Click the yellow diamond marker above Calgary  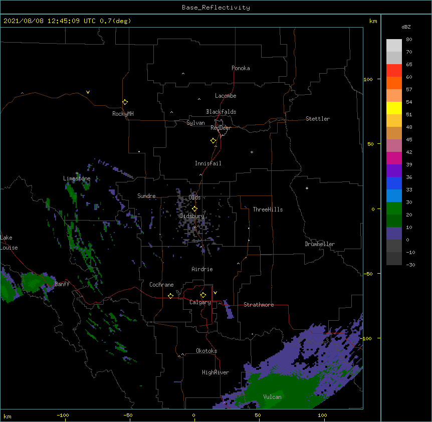click(203, 295)
